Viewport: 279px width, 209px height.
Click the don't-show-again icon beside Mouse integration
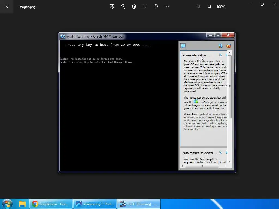[x=221, y=55]
